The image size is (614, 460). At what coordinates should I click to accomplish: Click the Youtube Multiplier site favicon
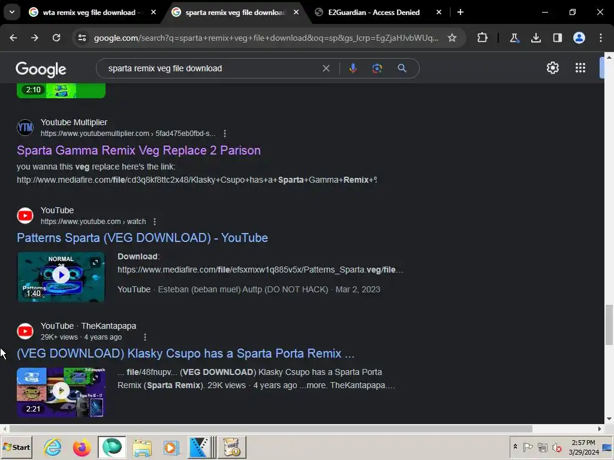(25, 128)
